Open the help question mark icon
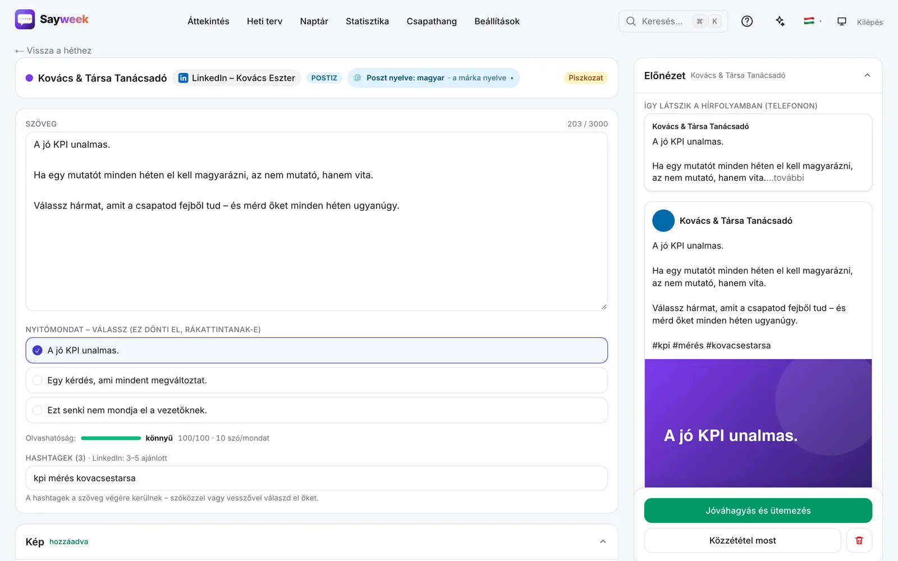 tap(747, 21)
